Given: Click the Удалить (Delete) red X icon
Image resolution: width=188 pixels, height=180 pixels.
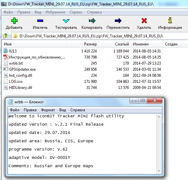Looking at the screenshot, I should pos(144,21).
